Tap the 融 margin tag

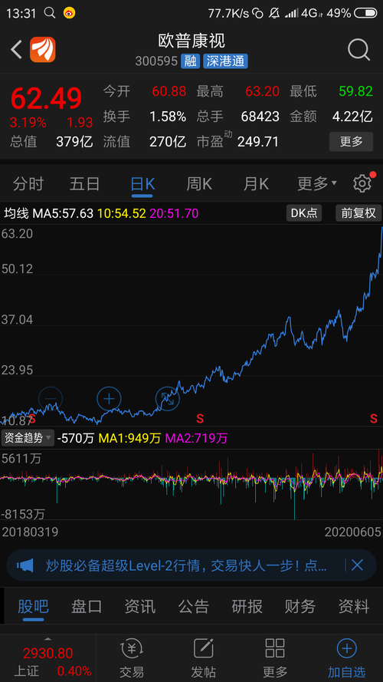[191, 61]
